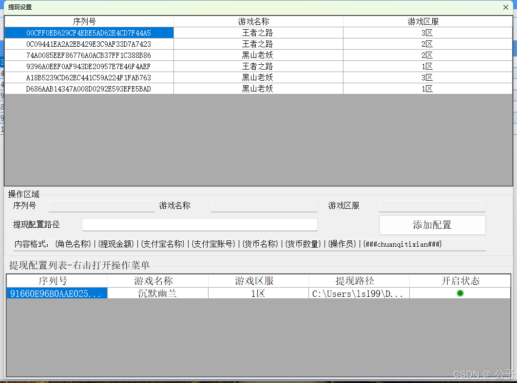Click the green 开启状态 indicator dot
Image resolution: width=517 pixels, height=383 pixels.
click(x=460, y=293)
